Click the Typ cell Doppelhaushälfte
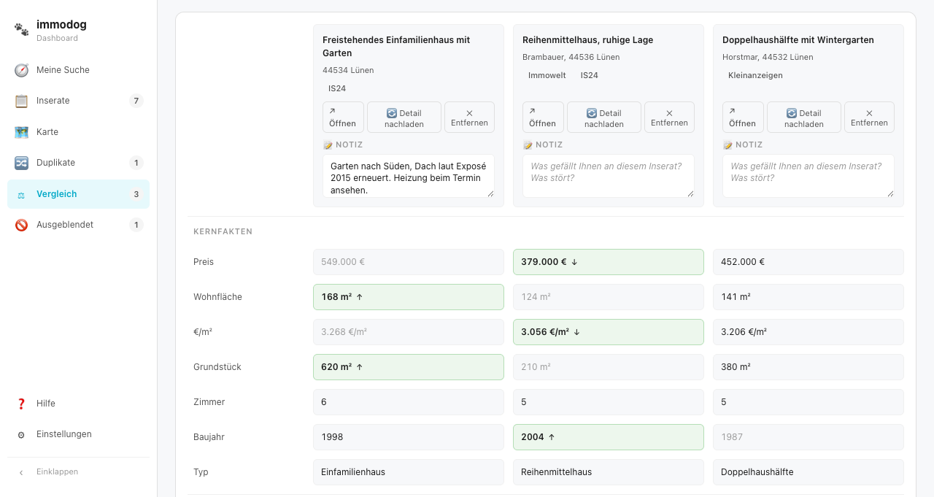The image size is (934, 497). coord(808,472)
